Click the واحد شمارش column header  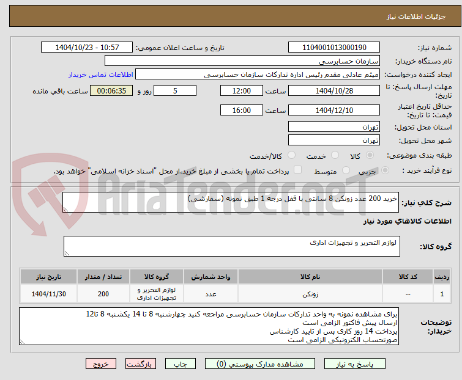click(x=211, y=277)
